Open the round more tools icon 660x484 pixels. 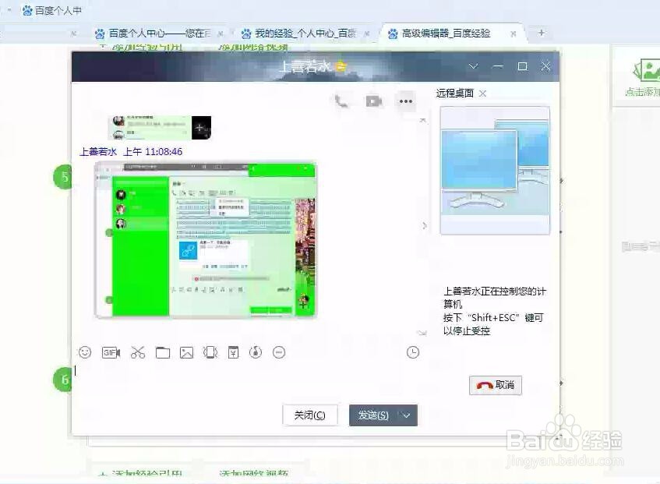[x=279, y=352]
